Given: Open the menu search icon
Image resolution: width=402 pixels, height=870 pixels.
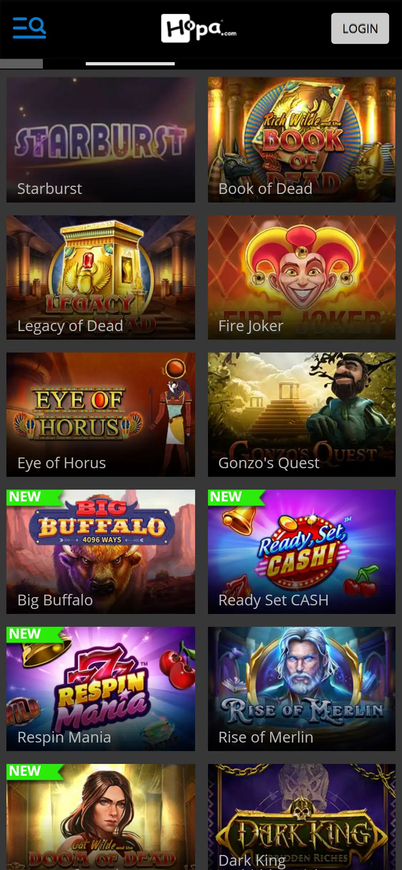Looking at the screenshot, I should [29, 28].
